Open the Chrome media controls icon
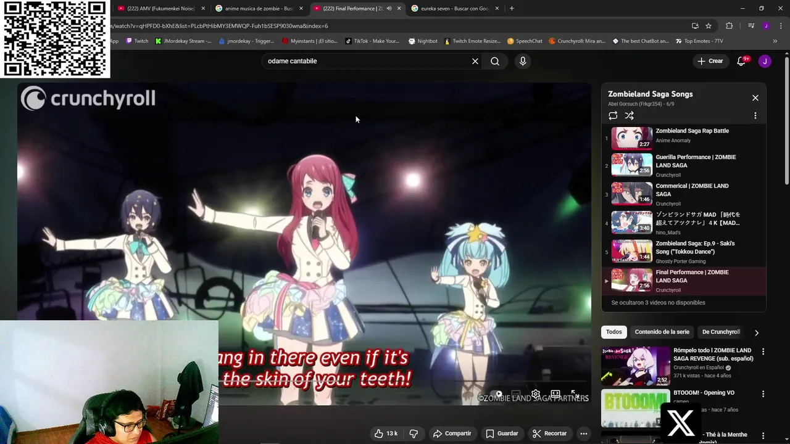Viewport: 790px width, 444px height. pyautogui.click(x=751, y=26)
